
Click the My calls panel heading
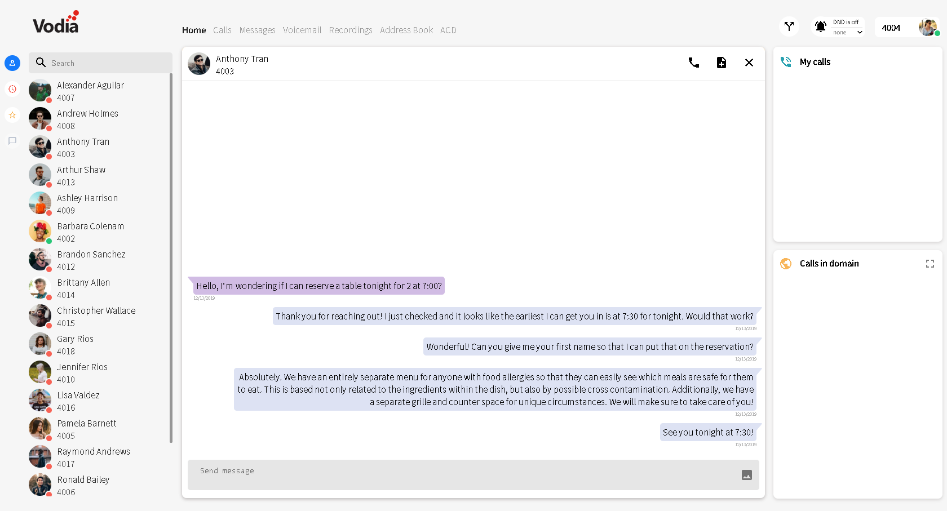coord(815,62)
